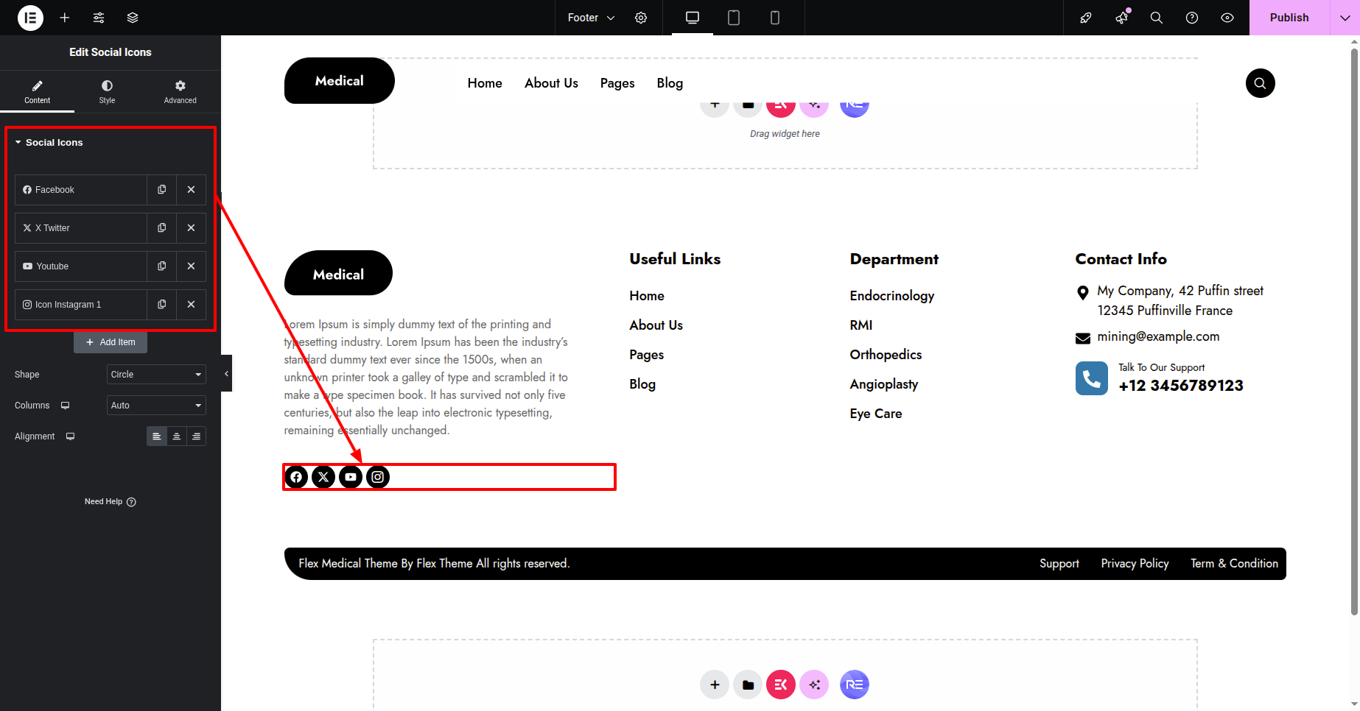Screen dimensions: 1360x711
Task: Open the Footer document dropdown
Action: point(591,18)
